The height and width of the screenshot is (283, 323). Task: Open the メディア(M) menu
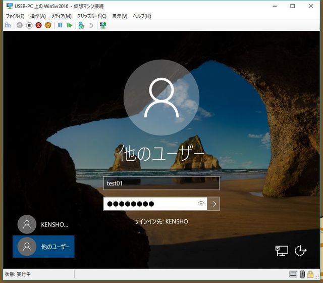coord(61,16)
